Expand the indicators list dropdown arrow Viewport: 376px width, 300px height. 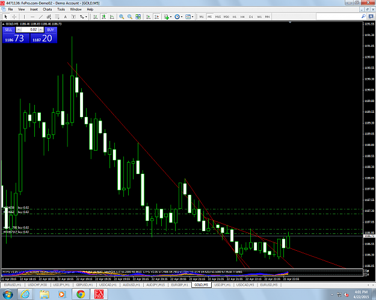[x=171, y=17]
